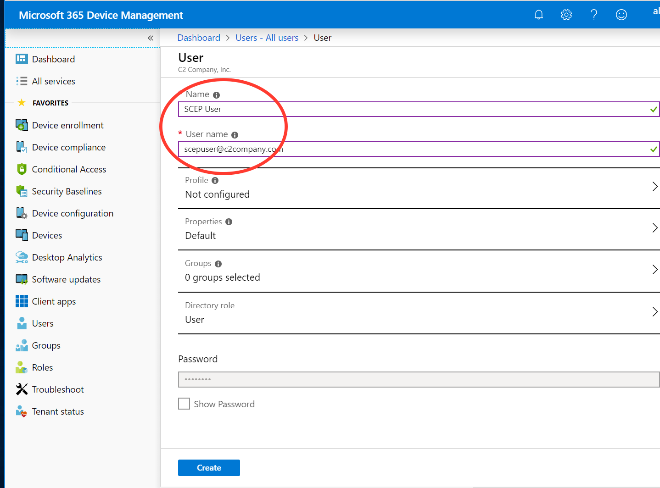Viewport: 660px width, 488px height.
Task: Click the Create button
Action: 209,467
